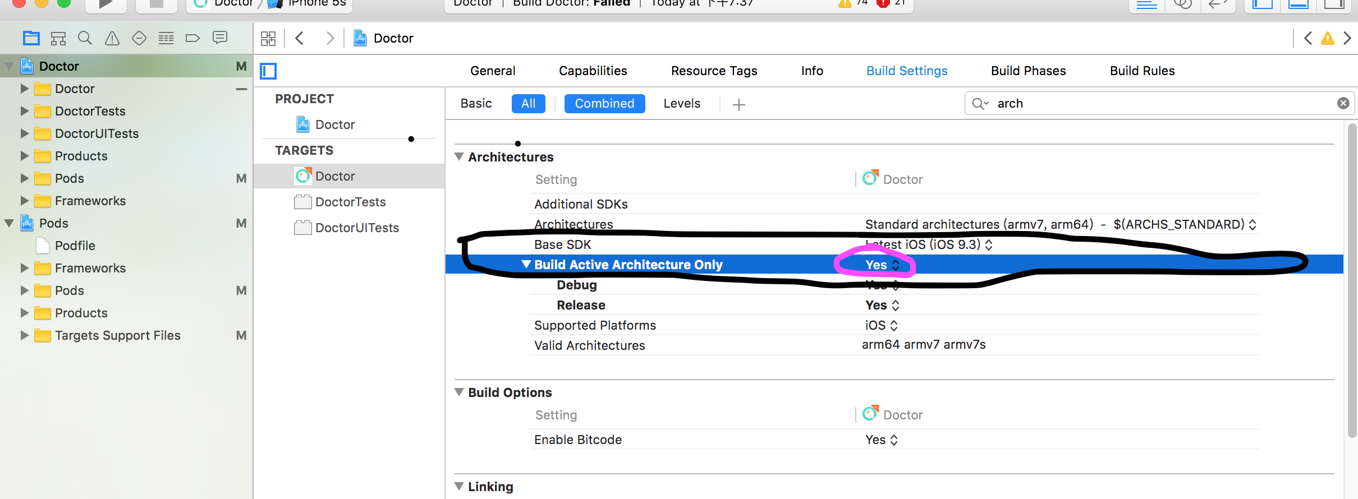Image resolution: width=1358 pixels, height=499 pixels.
Task: Select Doctor under PROJECT
Action: tap(336, 124)
